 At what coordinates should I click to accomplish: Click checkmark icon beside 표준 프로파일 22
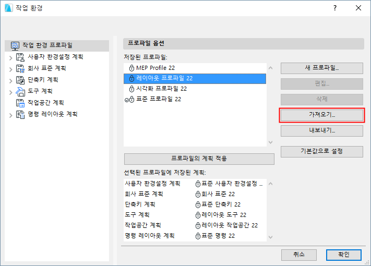[127, 100]
